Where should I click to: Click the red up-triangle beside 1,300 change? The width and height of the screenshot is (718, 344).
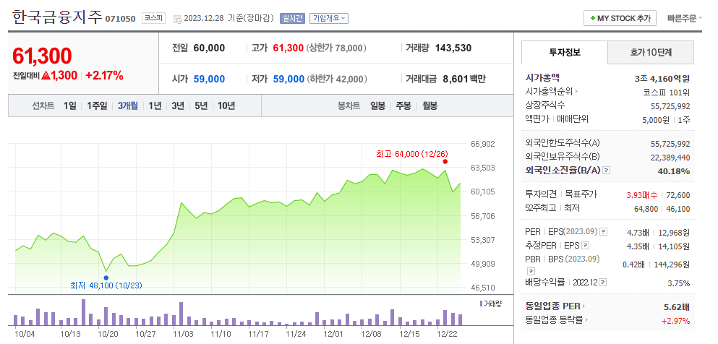(x=46, y=76)
